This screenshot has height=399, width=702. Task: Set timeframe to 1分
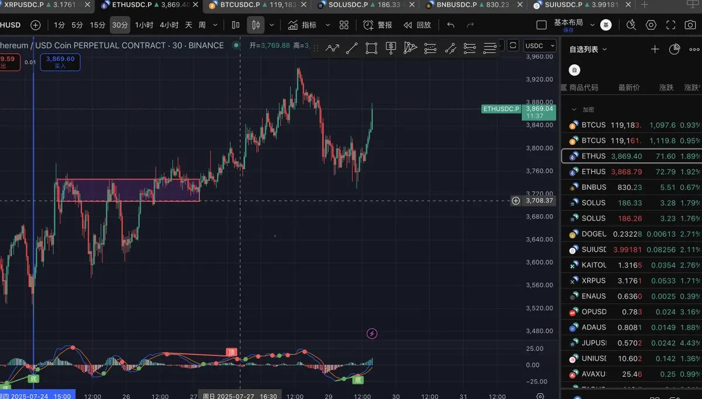coord(59,25)
